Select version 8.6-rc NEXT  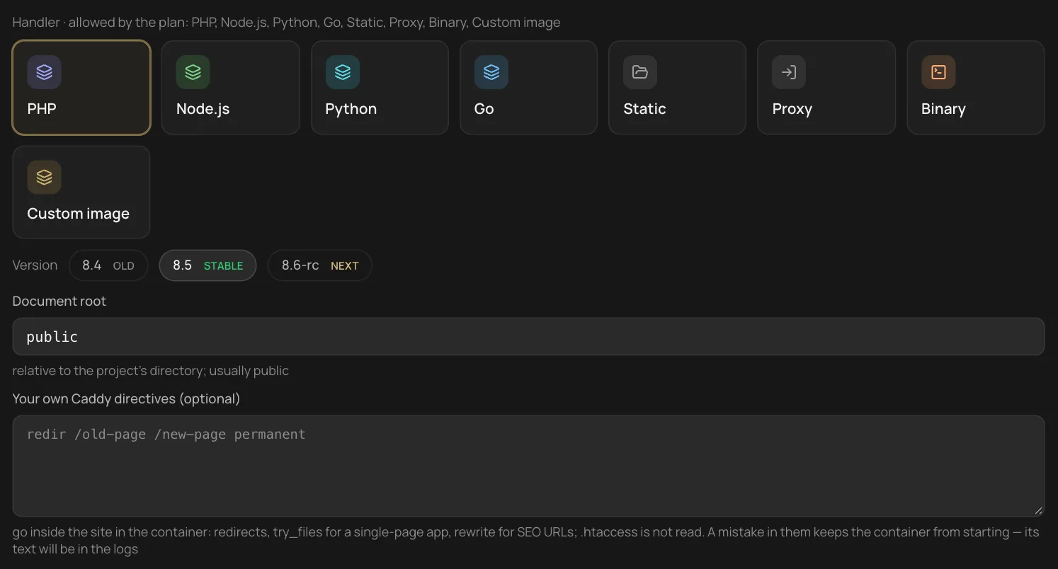[319, 265]
